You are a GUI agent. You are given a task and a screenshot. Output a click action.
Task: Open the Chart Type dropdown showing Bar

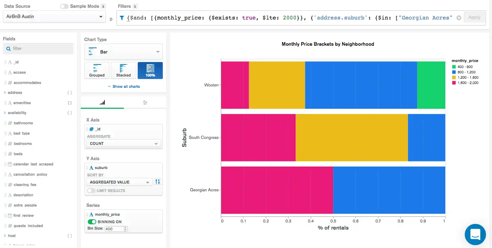point(123,52)
